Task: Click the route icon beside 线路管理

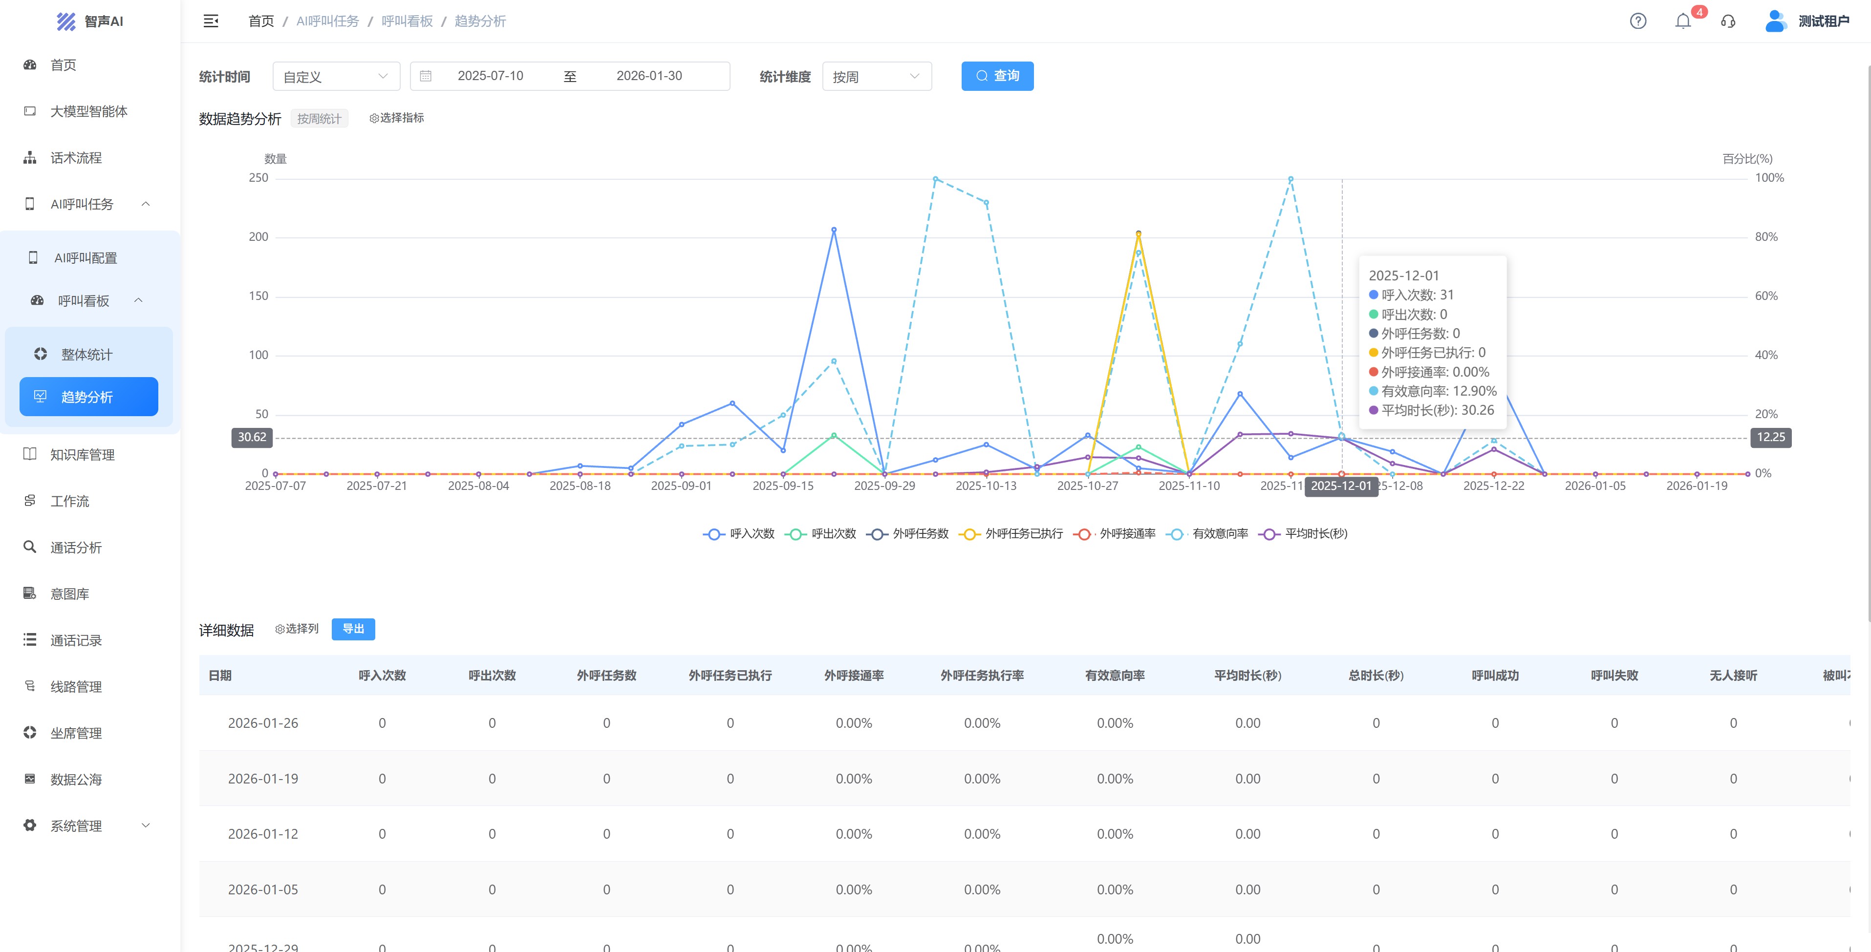Action: [30, 686]
